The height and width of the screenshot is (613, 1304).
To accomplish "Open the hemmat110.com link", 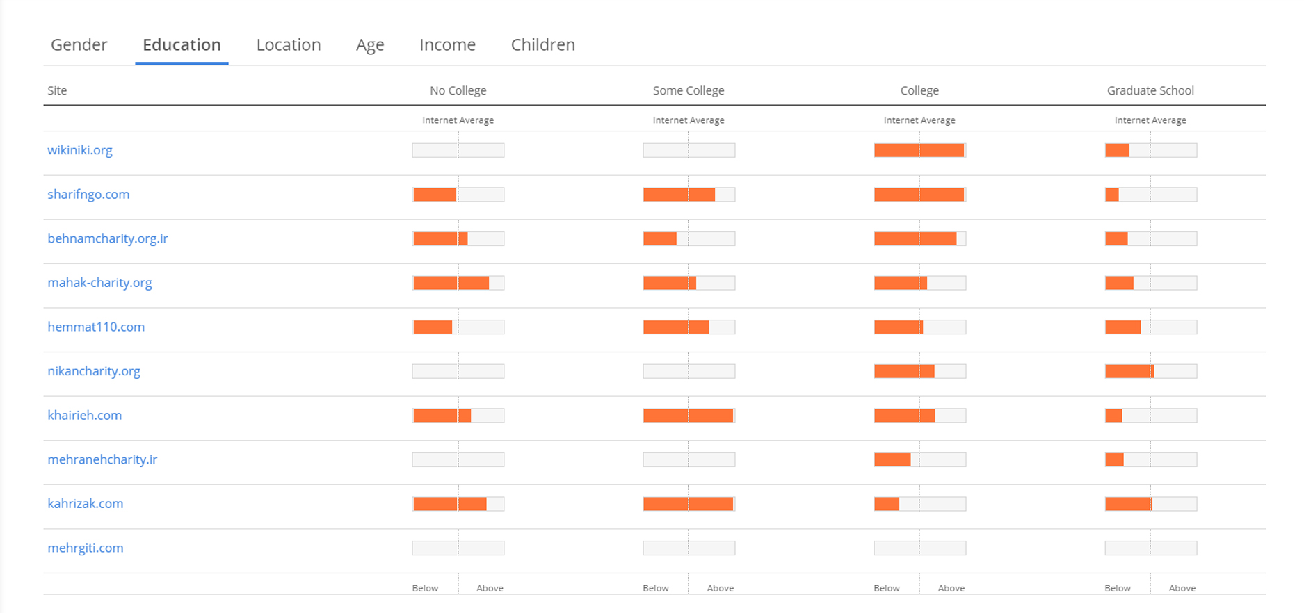I will tap(96, 327).
